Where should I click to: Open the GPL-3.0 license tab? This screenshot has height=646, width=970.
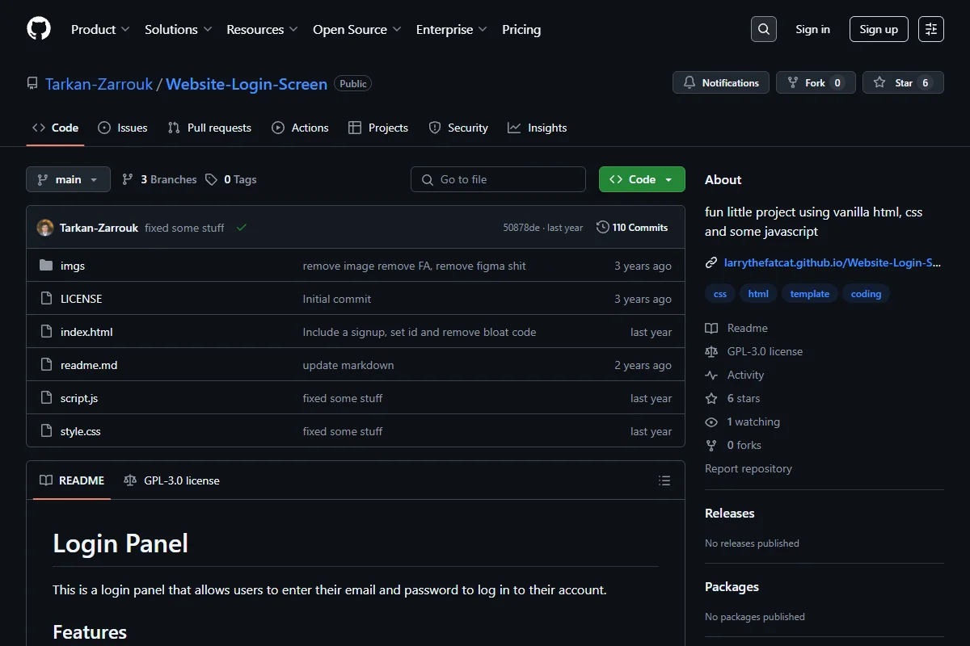[x=171, y=480]
